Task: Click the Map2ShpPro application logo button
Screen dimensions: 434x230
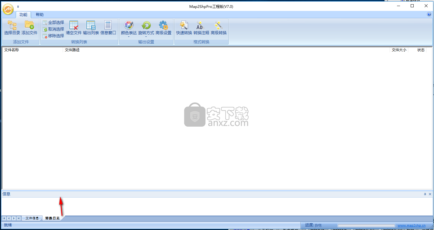Action: (8, 9)
